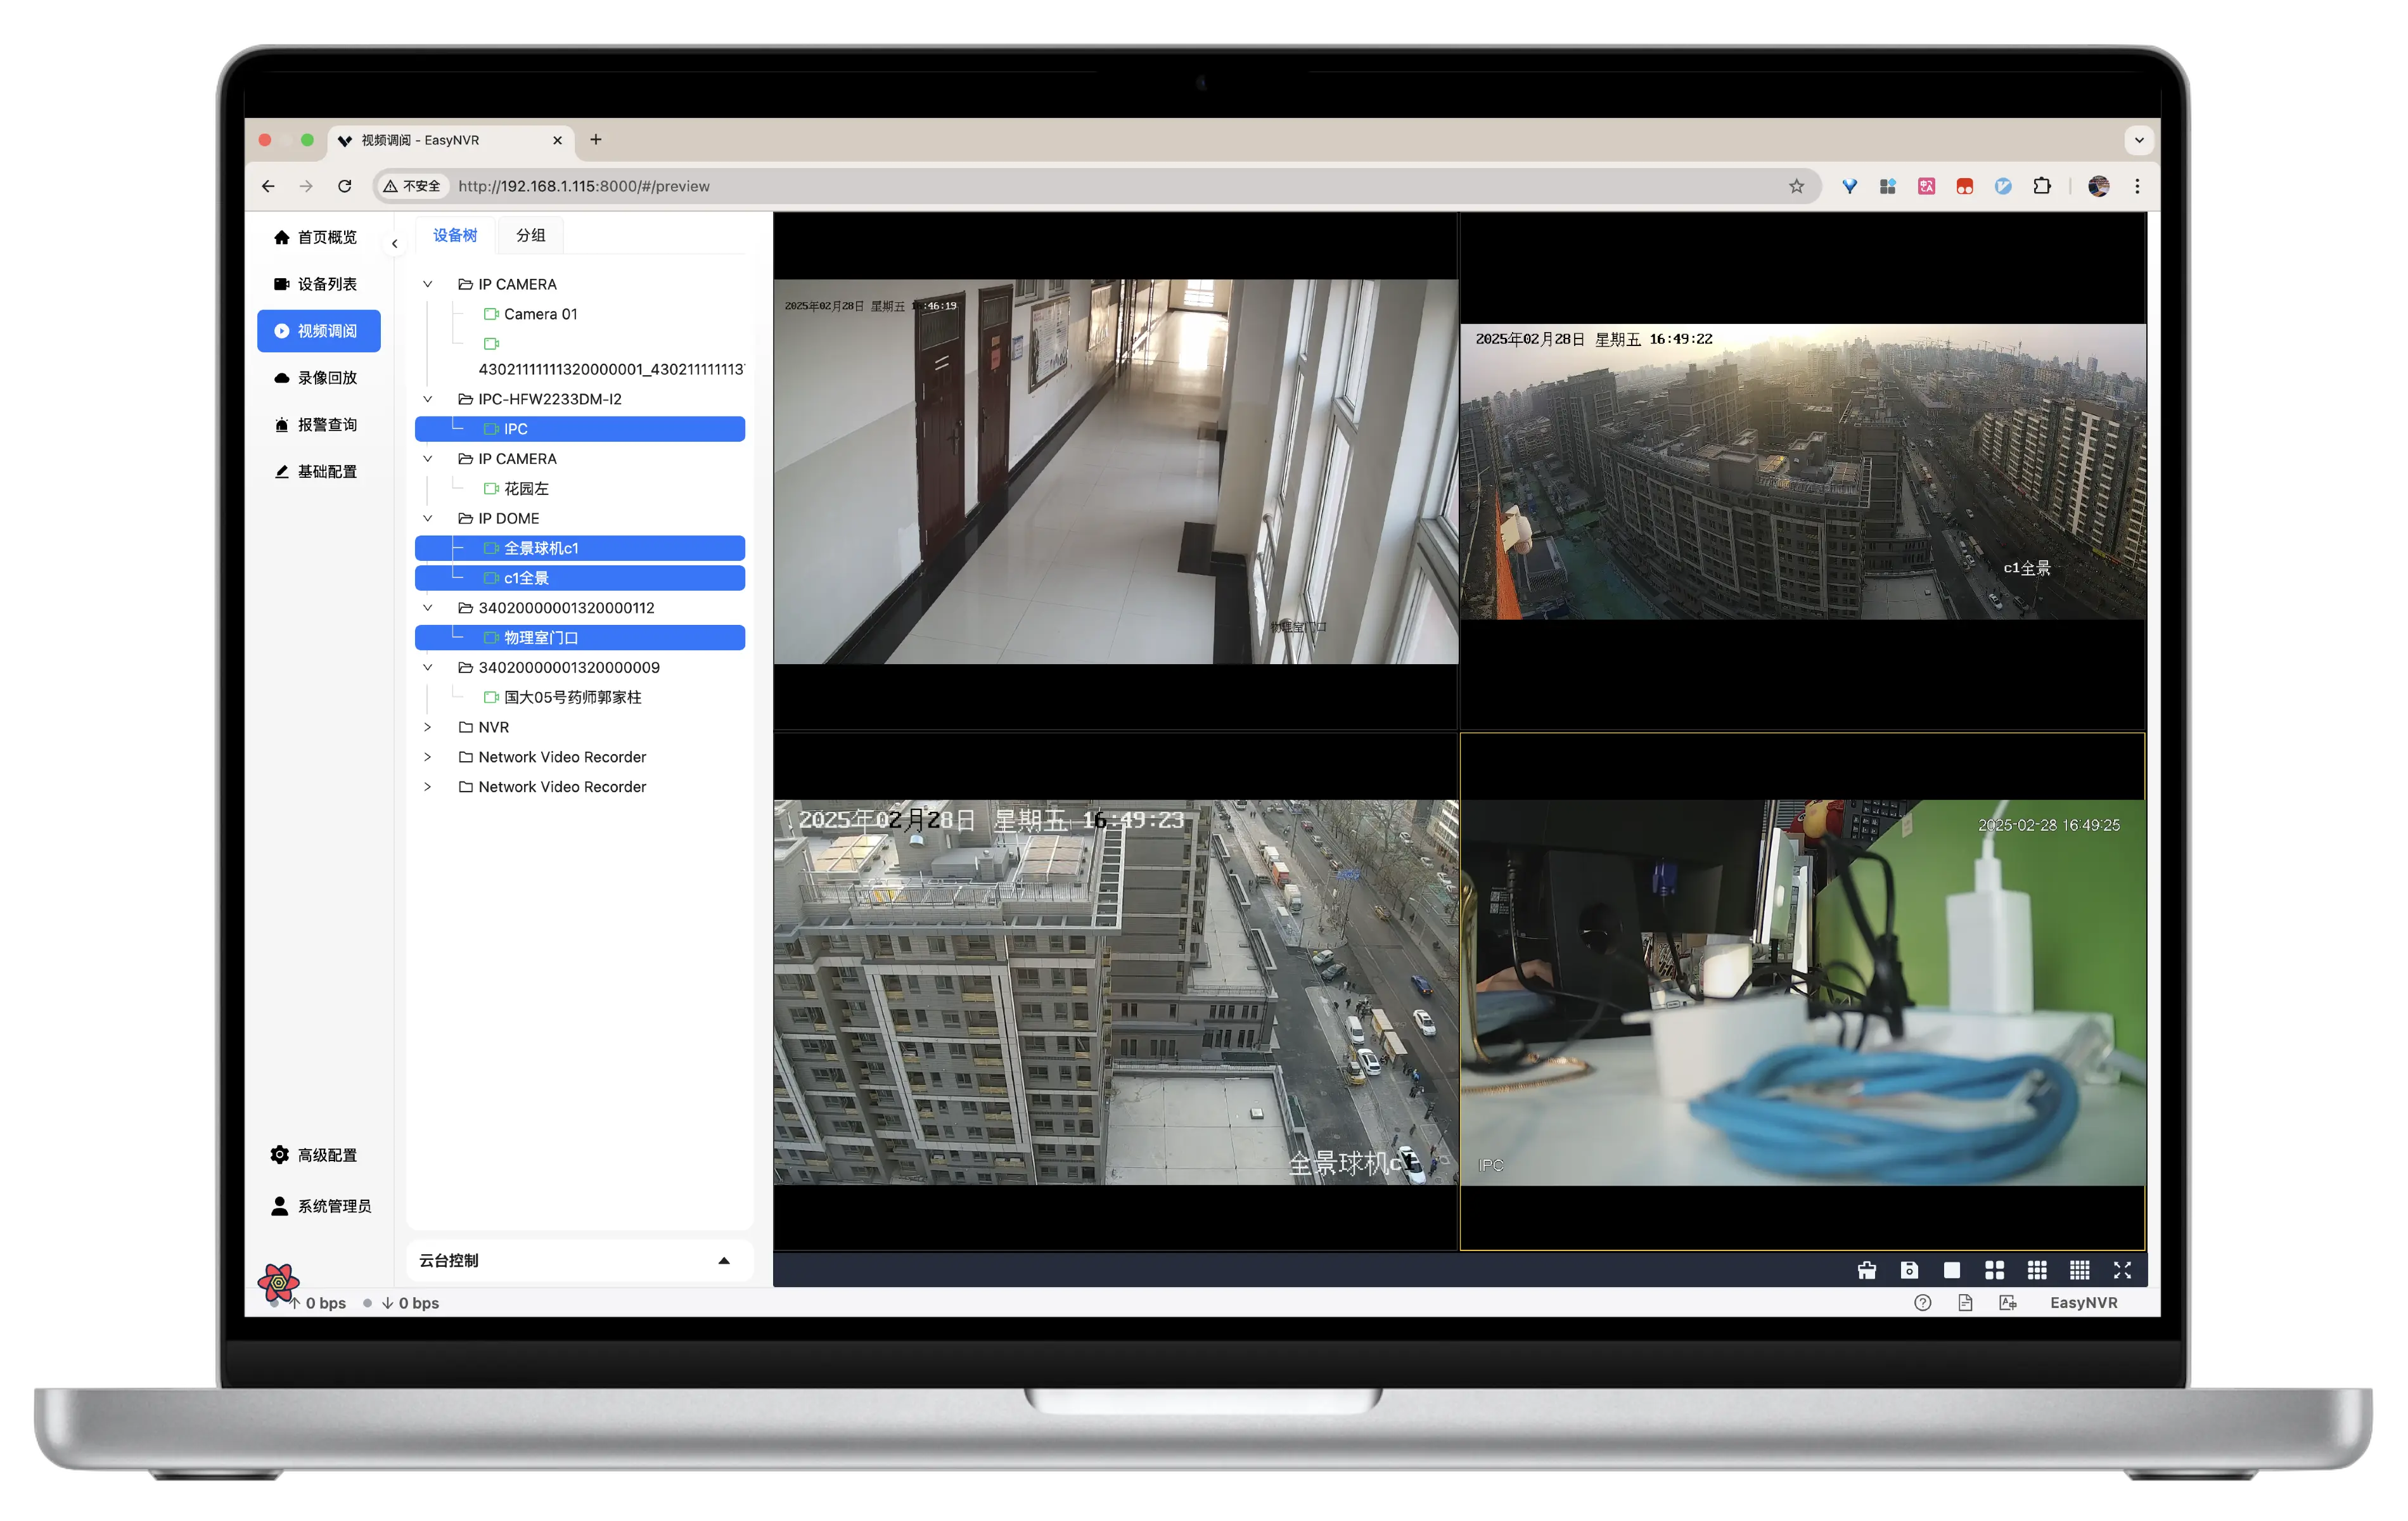The image size is (2408, 1521).
Task: Open browser extensions puzzle icon
Action: click(x=2041, y=186)
